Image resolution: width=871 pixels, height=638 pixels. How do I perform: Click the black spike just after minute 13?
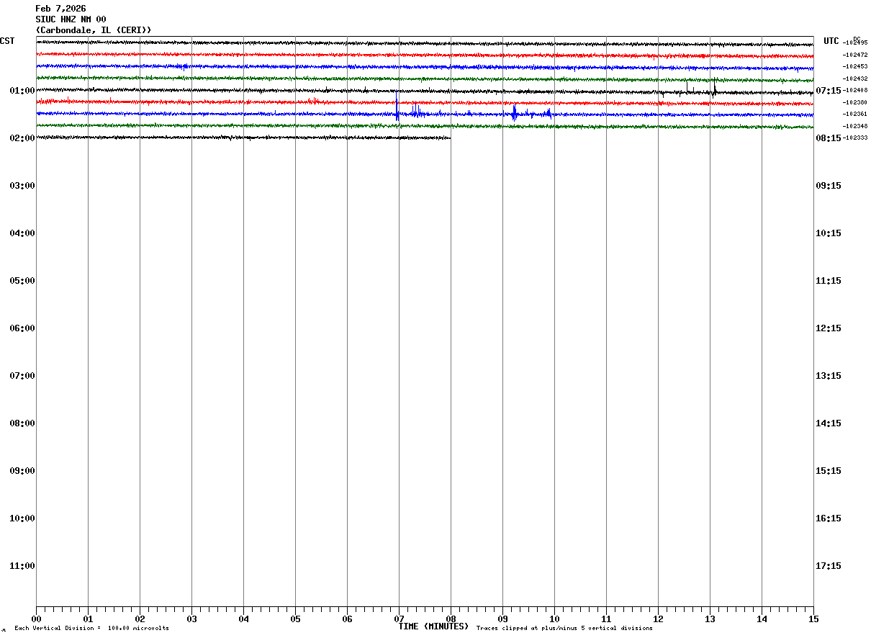point(714,88)
